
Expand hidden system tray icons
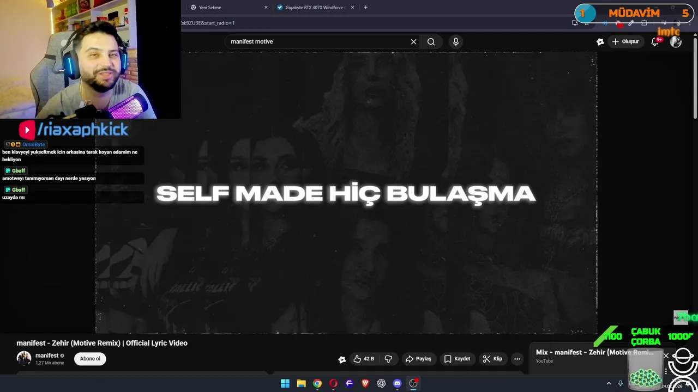609,383
